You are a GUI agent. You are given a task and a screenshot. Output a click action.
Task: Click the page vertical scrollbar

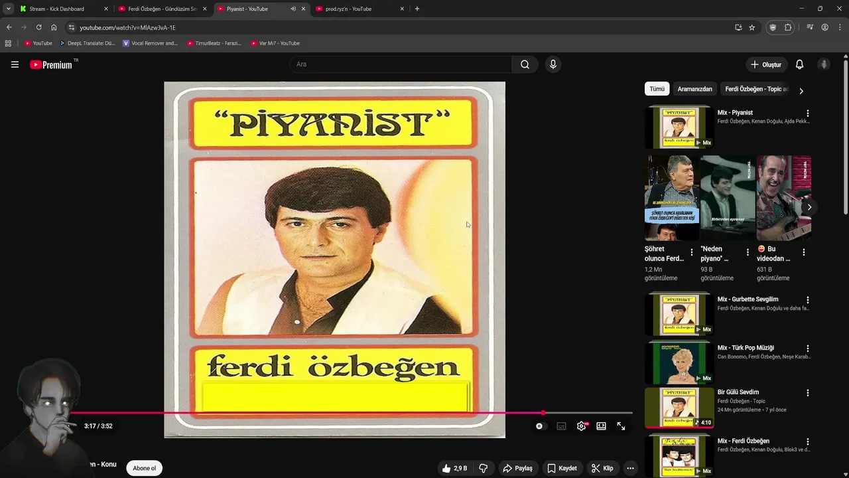846,136
